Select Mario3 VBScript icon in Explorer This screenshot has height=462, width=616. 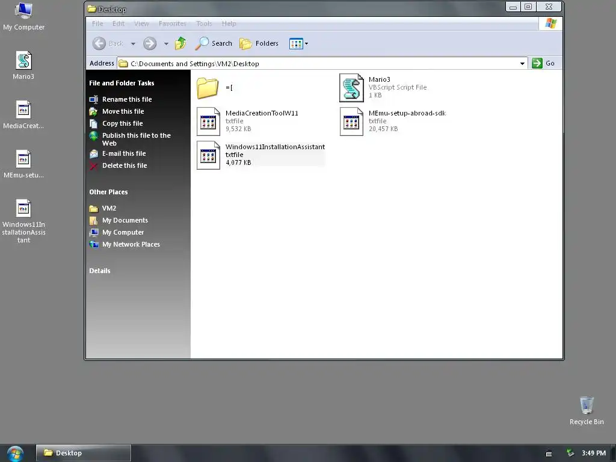[x=351, y=88]
